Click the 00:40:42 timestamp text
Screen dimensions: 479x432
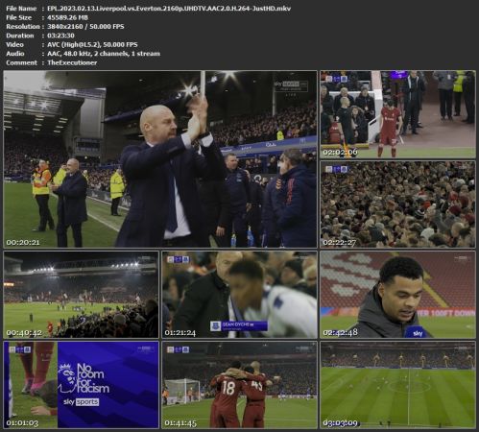click(x=24, y=333)
